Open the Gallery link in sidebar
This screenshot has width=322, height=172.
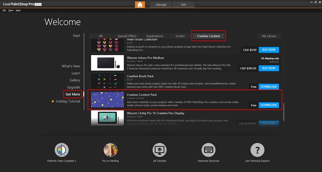point(75,80)
